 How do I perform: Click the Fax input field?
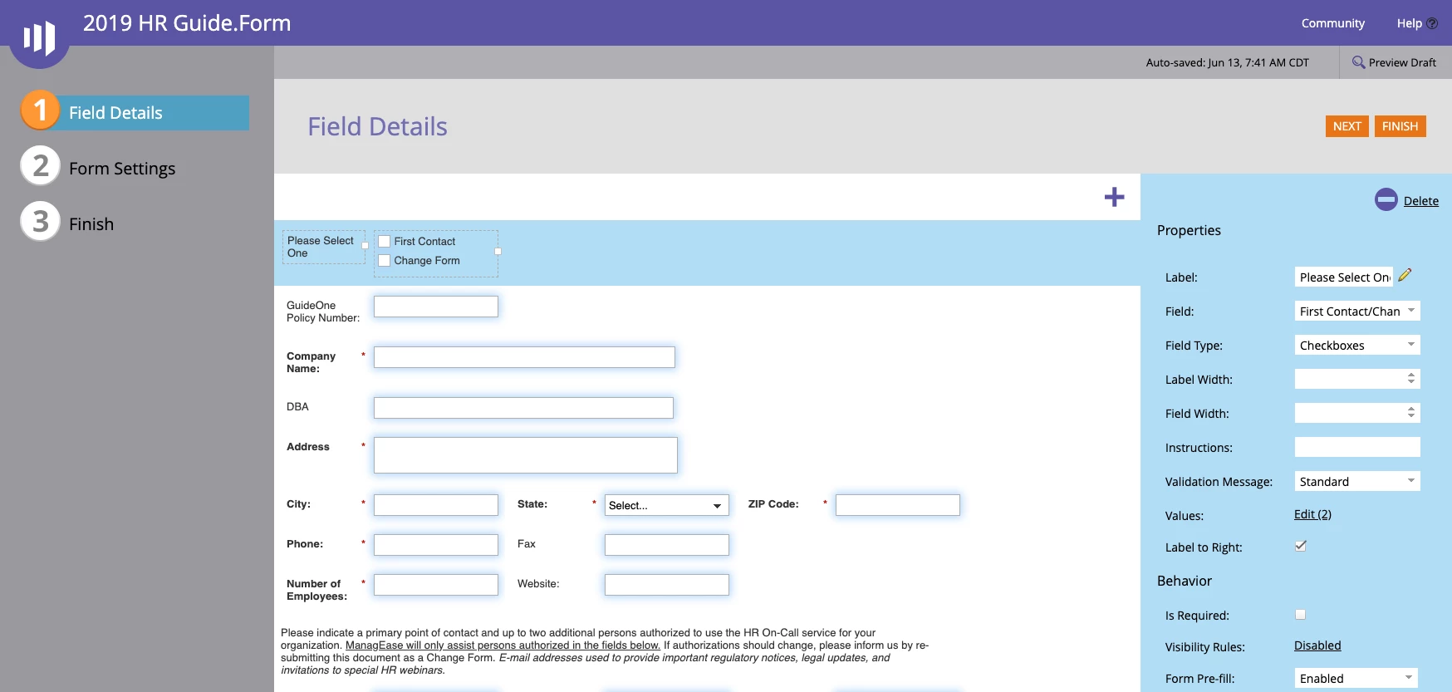(667, 545)
